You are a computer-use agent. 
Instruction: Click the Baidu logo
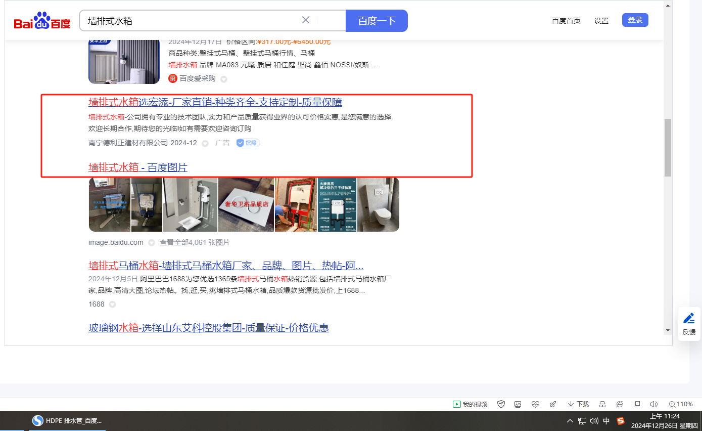coord(42,21)
